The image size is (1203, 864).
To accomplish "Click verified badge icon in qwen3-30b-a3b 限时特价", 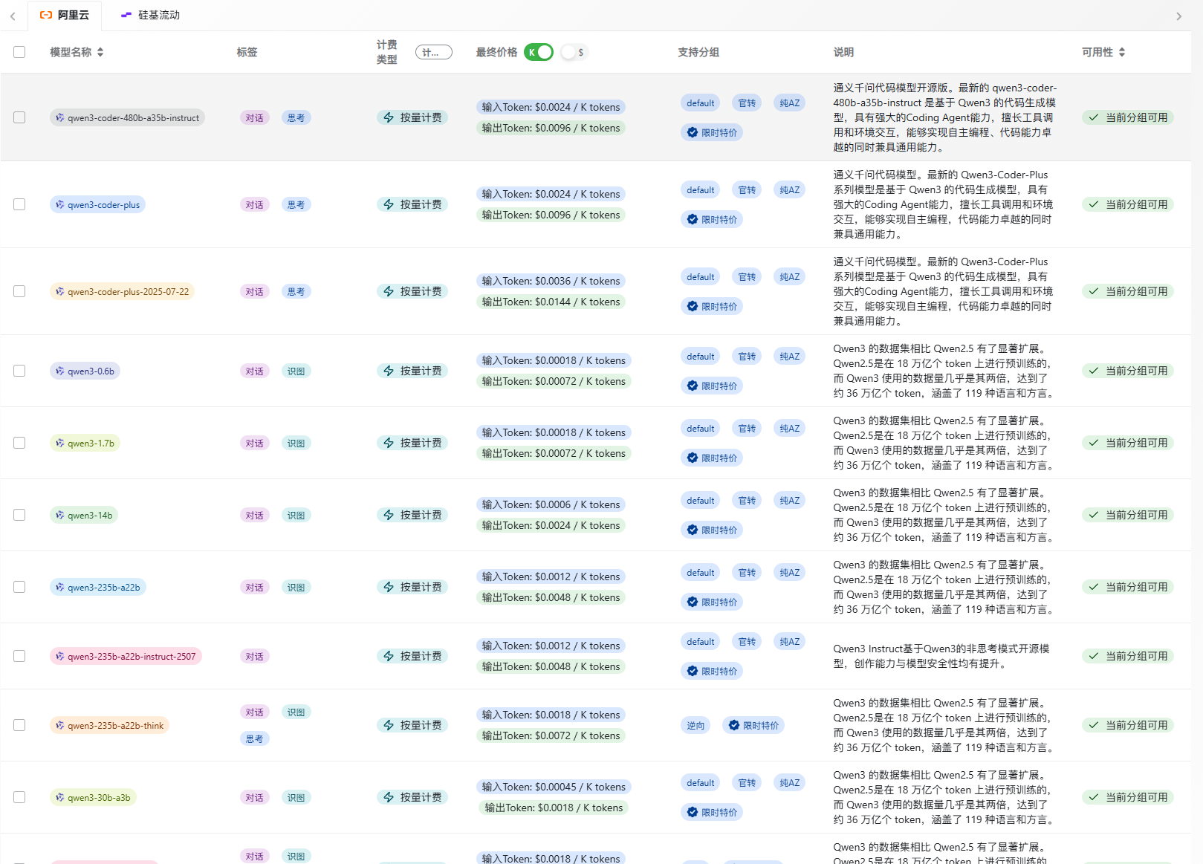I will [693, 812].
